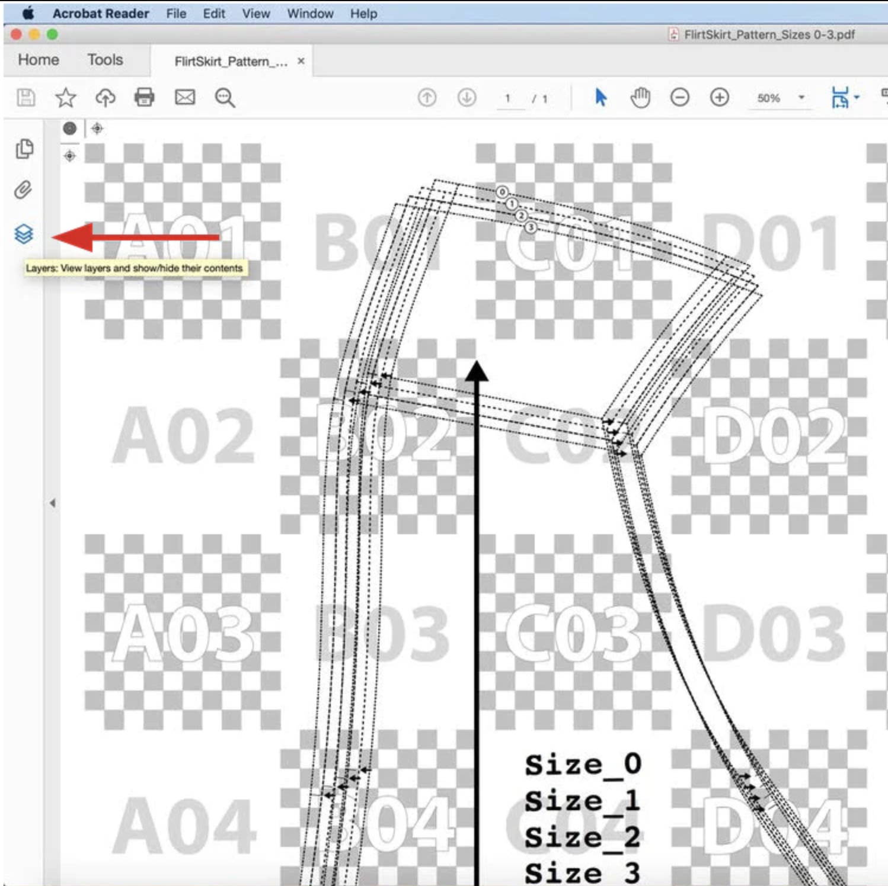Open the Apple menu
The image size is (888, 886).
point(28,13)
